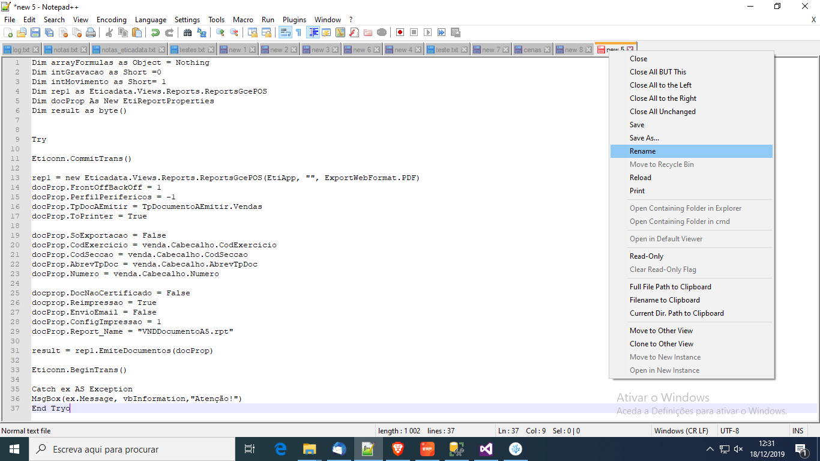Choose Clone to Other View
Screen dimensions: 820x461
[x=692, y=344]
